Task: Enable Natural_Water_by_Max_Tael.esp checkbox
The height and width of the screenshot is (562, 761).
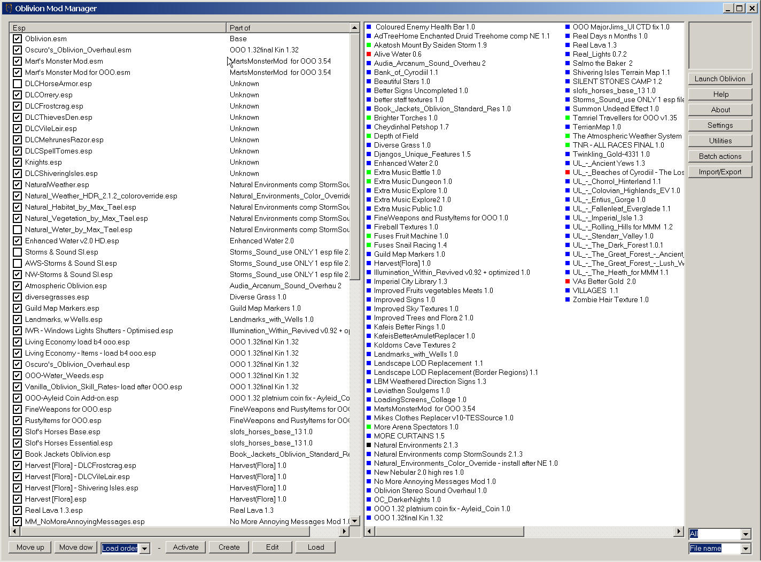Action: [17, 229]
